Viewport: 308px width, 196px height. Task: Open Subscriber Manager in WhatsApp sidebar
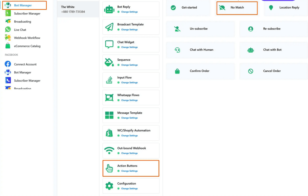(27, 14)
